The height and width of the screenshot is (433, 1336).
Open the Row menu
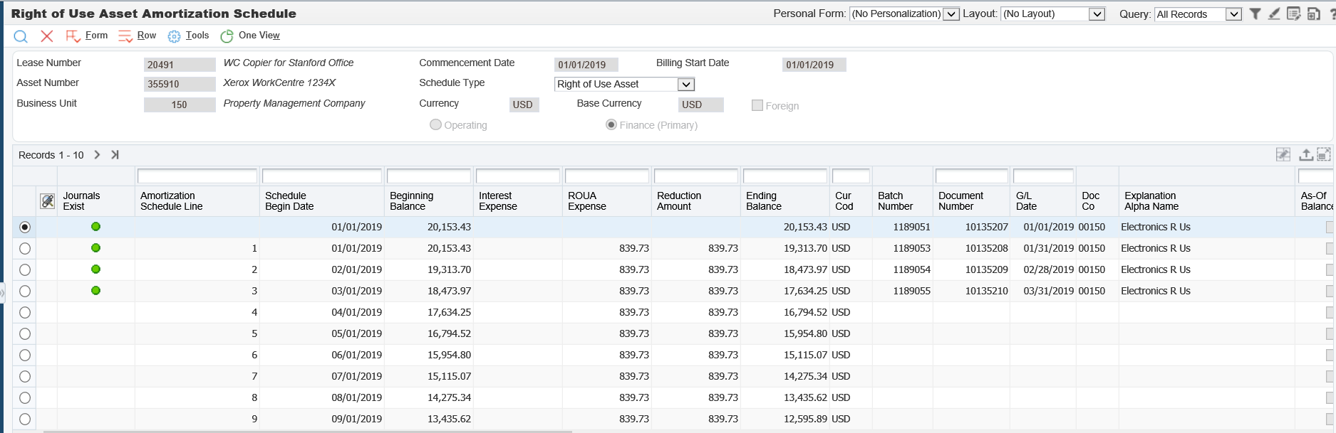click(x=146, y=36)
